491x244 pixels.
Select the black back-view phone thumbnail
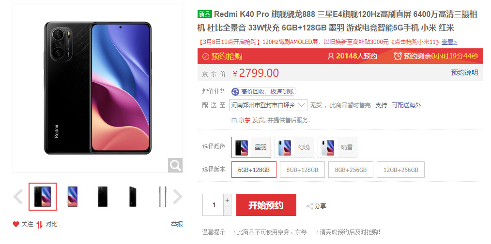coord(102,197)
